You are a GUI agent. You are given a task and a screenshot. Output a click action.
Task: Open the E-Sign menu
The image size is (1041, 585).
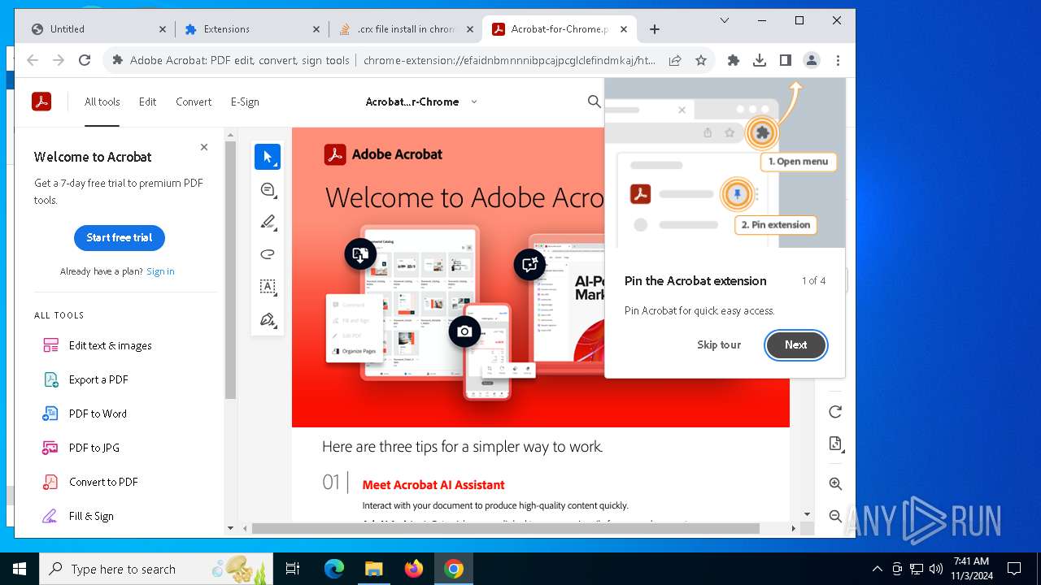click(x=245, y=102)
